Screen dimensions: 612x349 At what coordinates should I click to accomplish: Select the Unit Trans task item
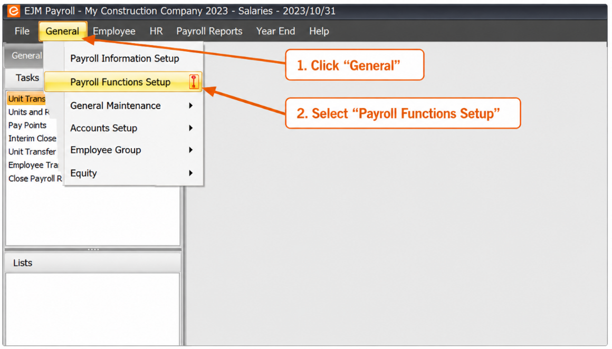(x=26, y=99)
